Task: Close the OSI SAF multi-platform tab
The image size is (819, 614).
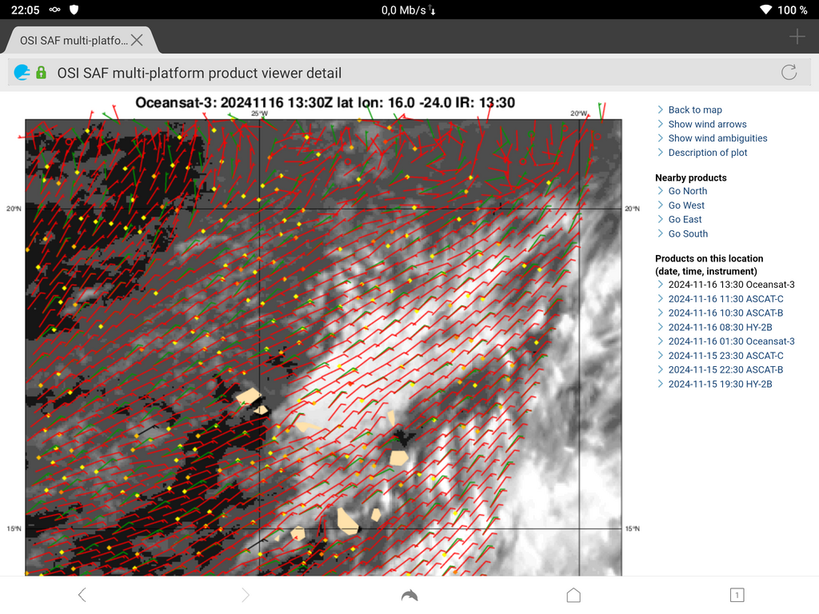Action: point(137,40)
